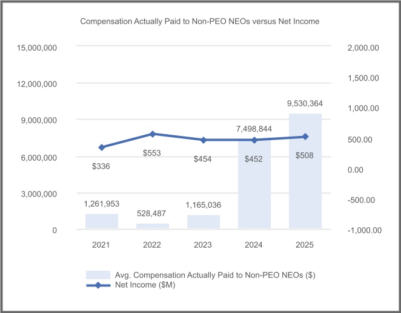Click the $553 net income label
This screenshot has width=401, height=313.
[152, 153]
